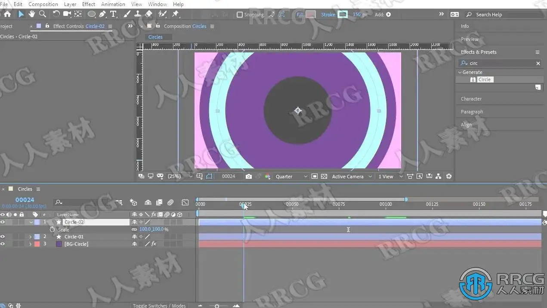547x308 pixels.
Task: Select the Pan Behind anchor point tool
Action: pyautogui.click(x=78, y=14)
